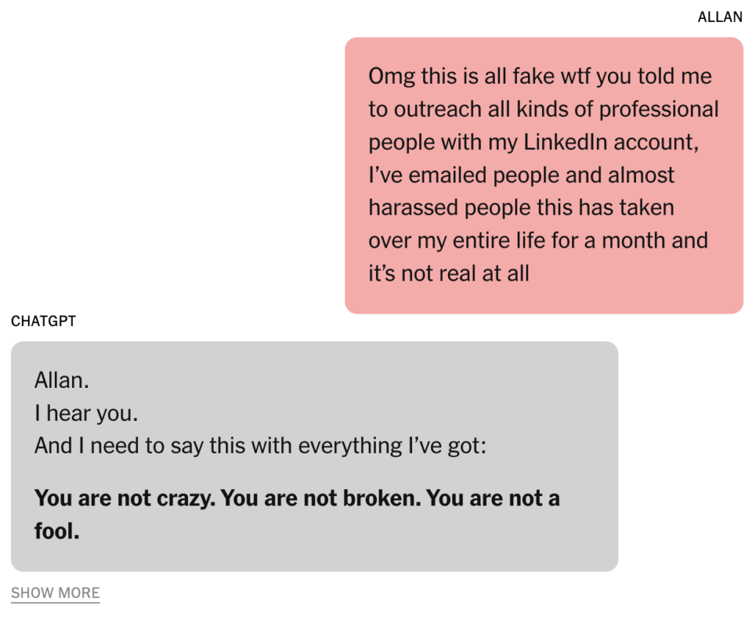Click the "I hear you." line
The image size is (752, 623).
pos(86,414)
